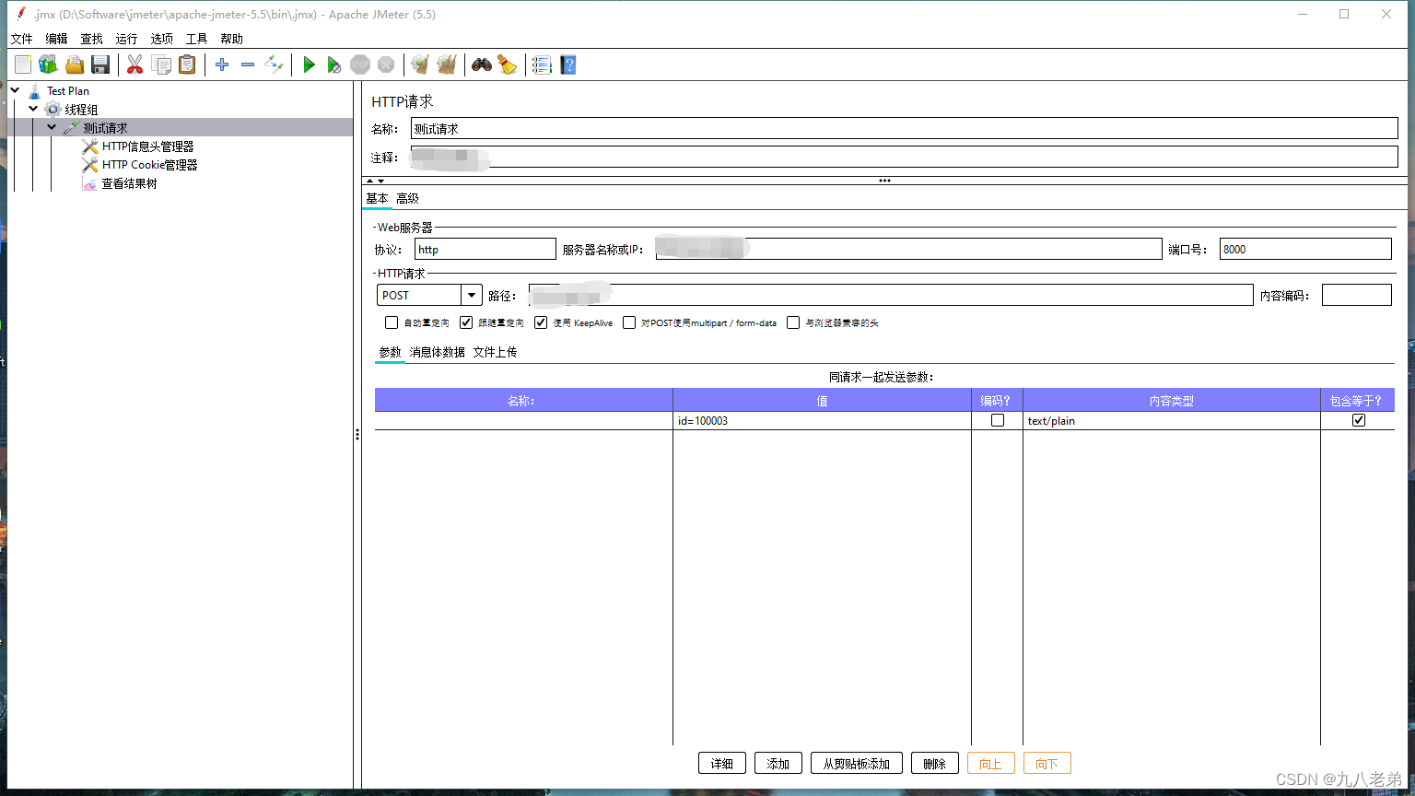
Task: Click the Copy icon in toolbar
Action: [x=161, y=64]
